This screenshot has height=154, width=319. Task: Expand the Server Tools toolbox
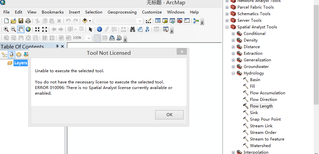click(227, 20)
